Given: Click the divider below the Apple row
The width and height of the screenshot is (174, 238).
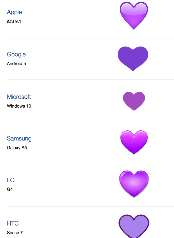Looking at the screenshot, I should [90, 38].
